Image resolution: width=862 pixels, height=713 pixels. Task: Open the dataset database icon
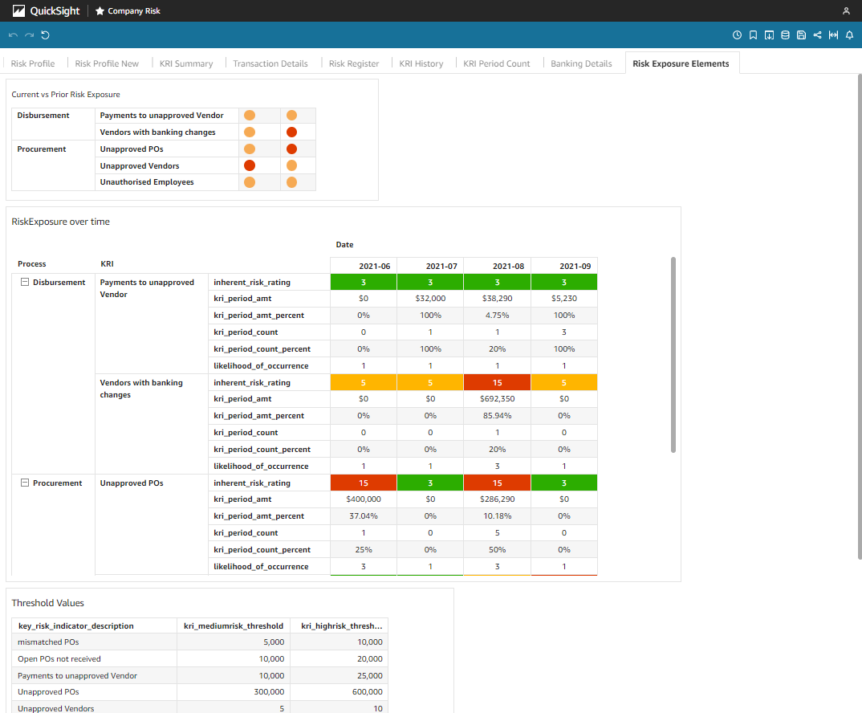point(785,35)
